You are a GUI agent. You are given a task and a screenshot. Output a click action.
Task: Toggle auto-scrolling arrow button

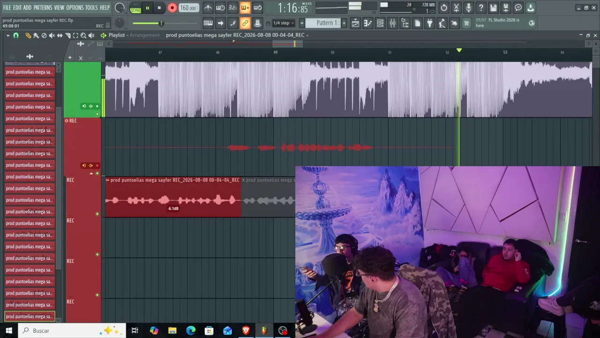click(x=220, y=23)
